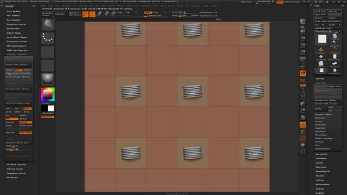Toggle the Align X option
347x195 pixels.
click(x=10, y=70)
